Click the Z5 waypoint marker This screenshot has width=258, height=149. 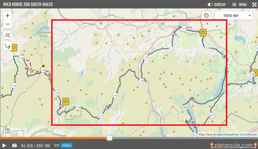203,33
